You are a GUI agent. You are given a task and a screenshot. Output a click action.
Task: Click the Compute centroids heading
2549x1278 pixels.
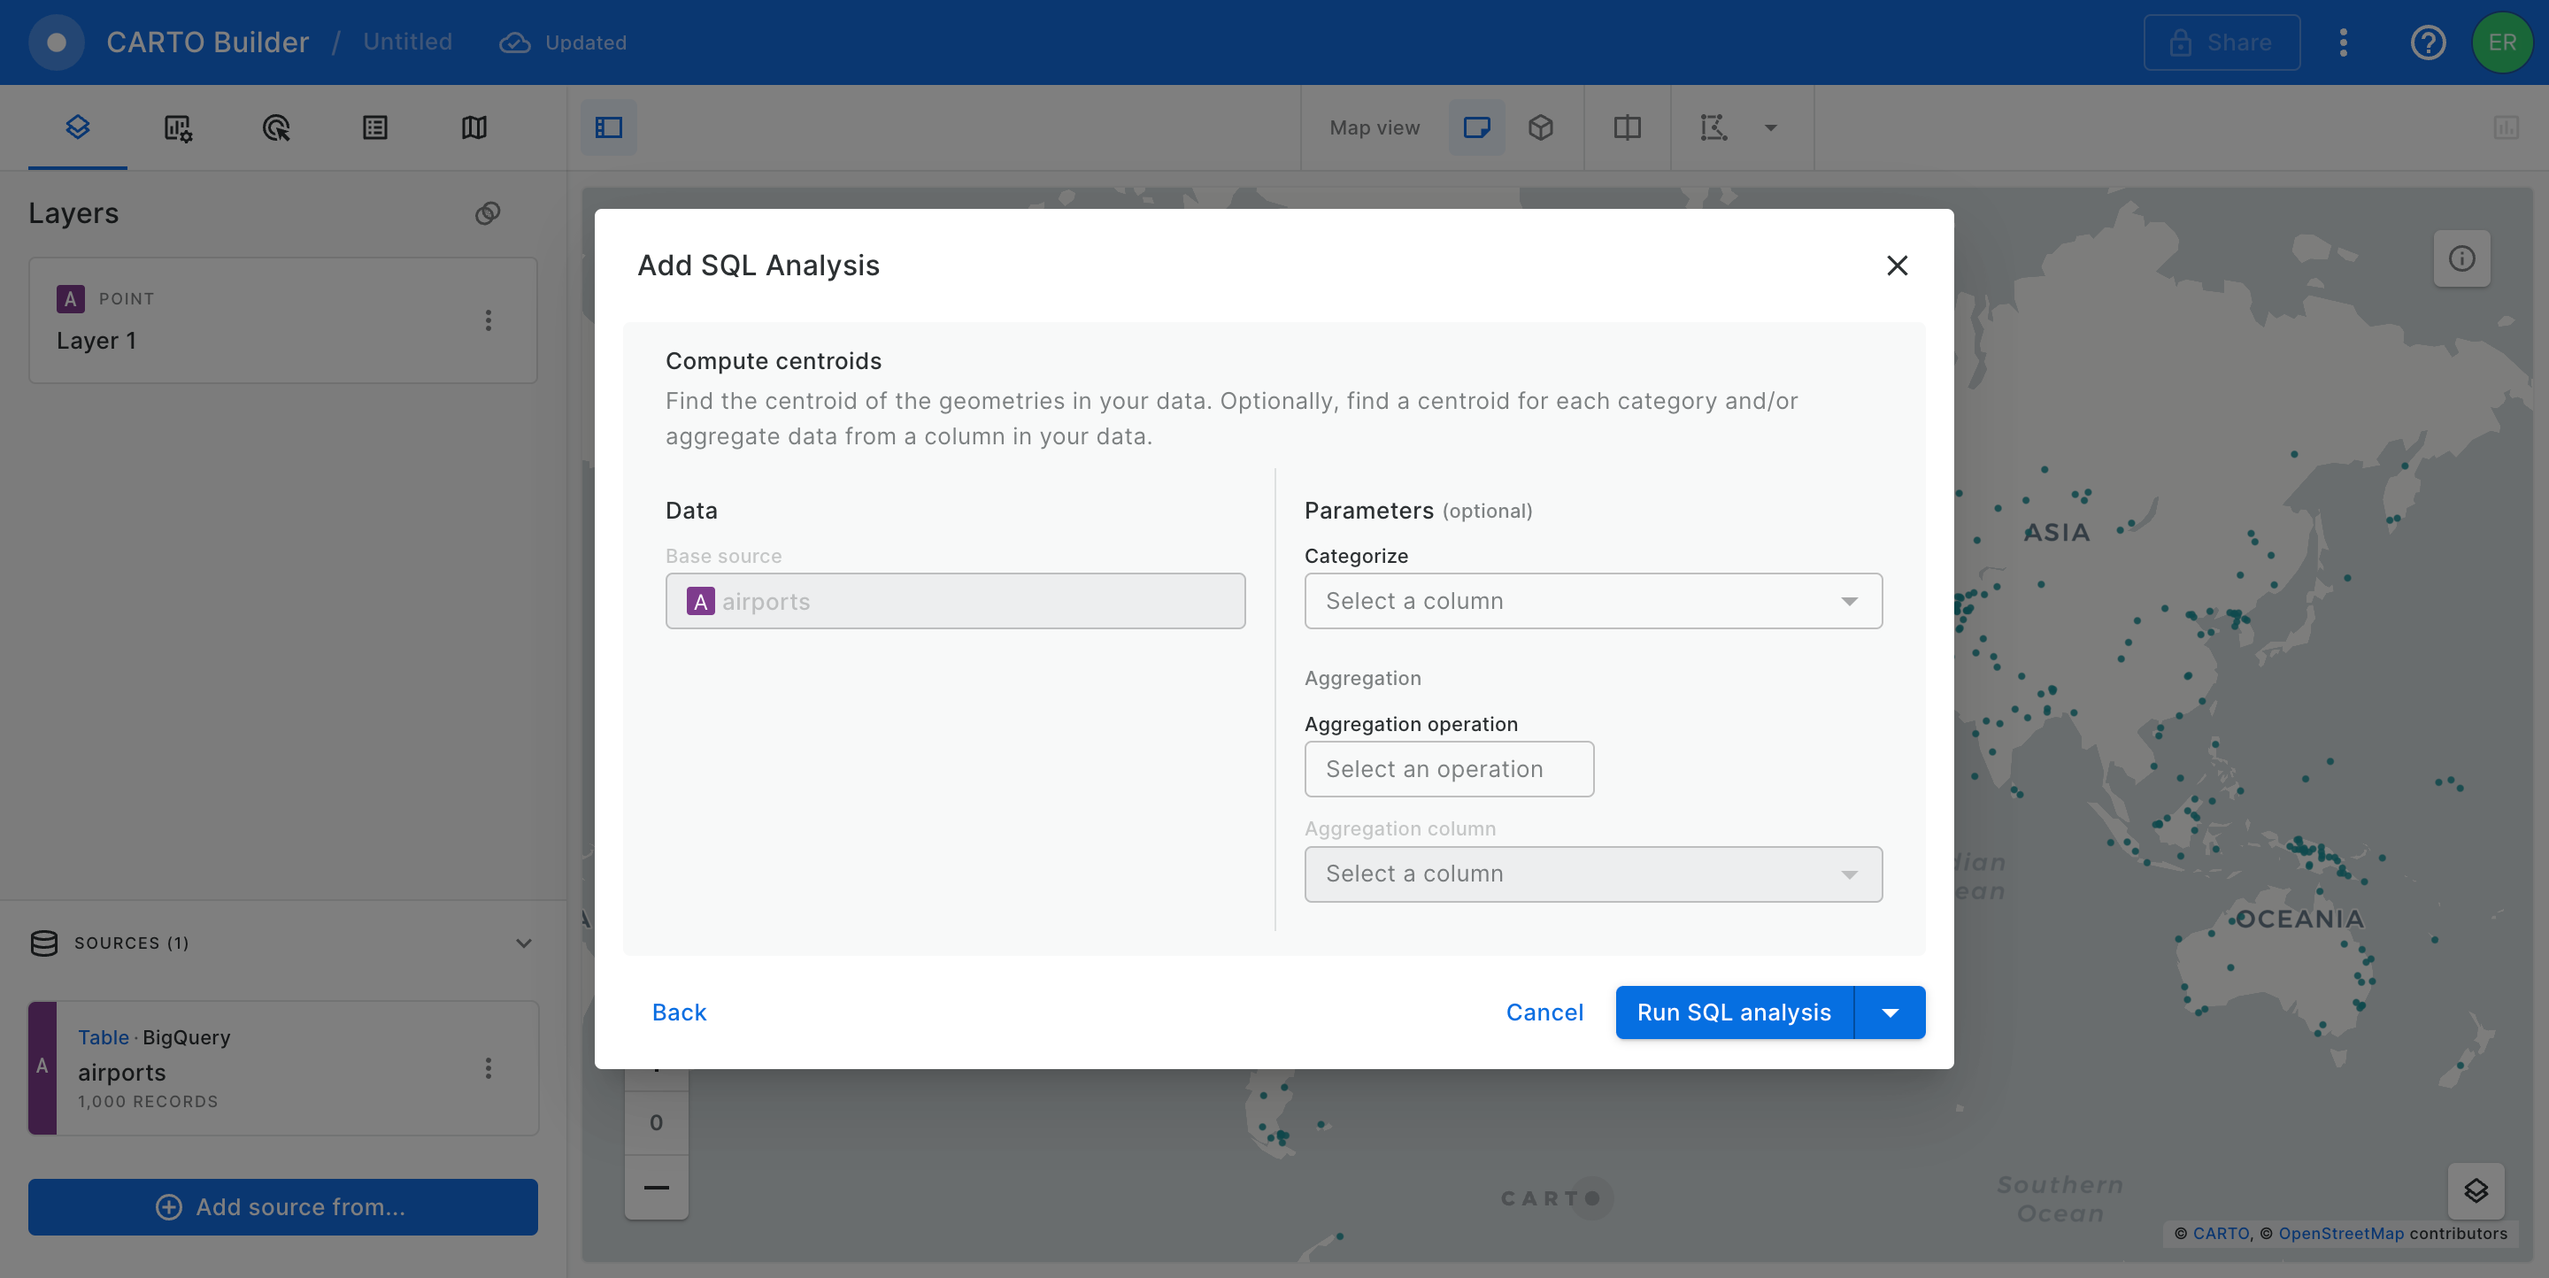click(773, 362)
